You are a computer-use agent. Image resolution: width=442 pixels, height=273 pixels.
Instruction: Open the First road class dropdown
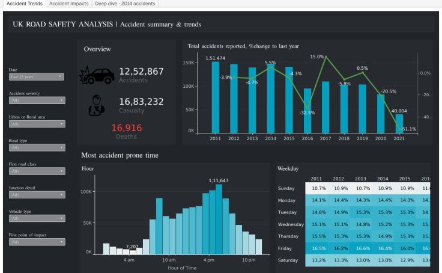tap(37, 171)
